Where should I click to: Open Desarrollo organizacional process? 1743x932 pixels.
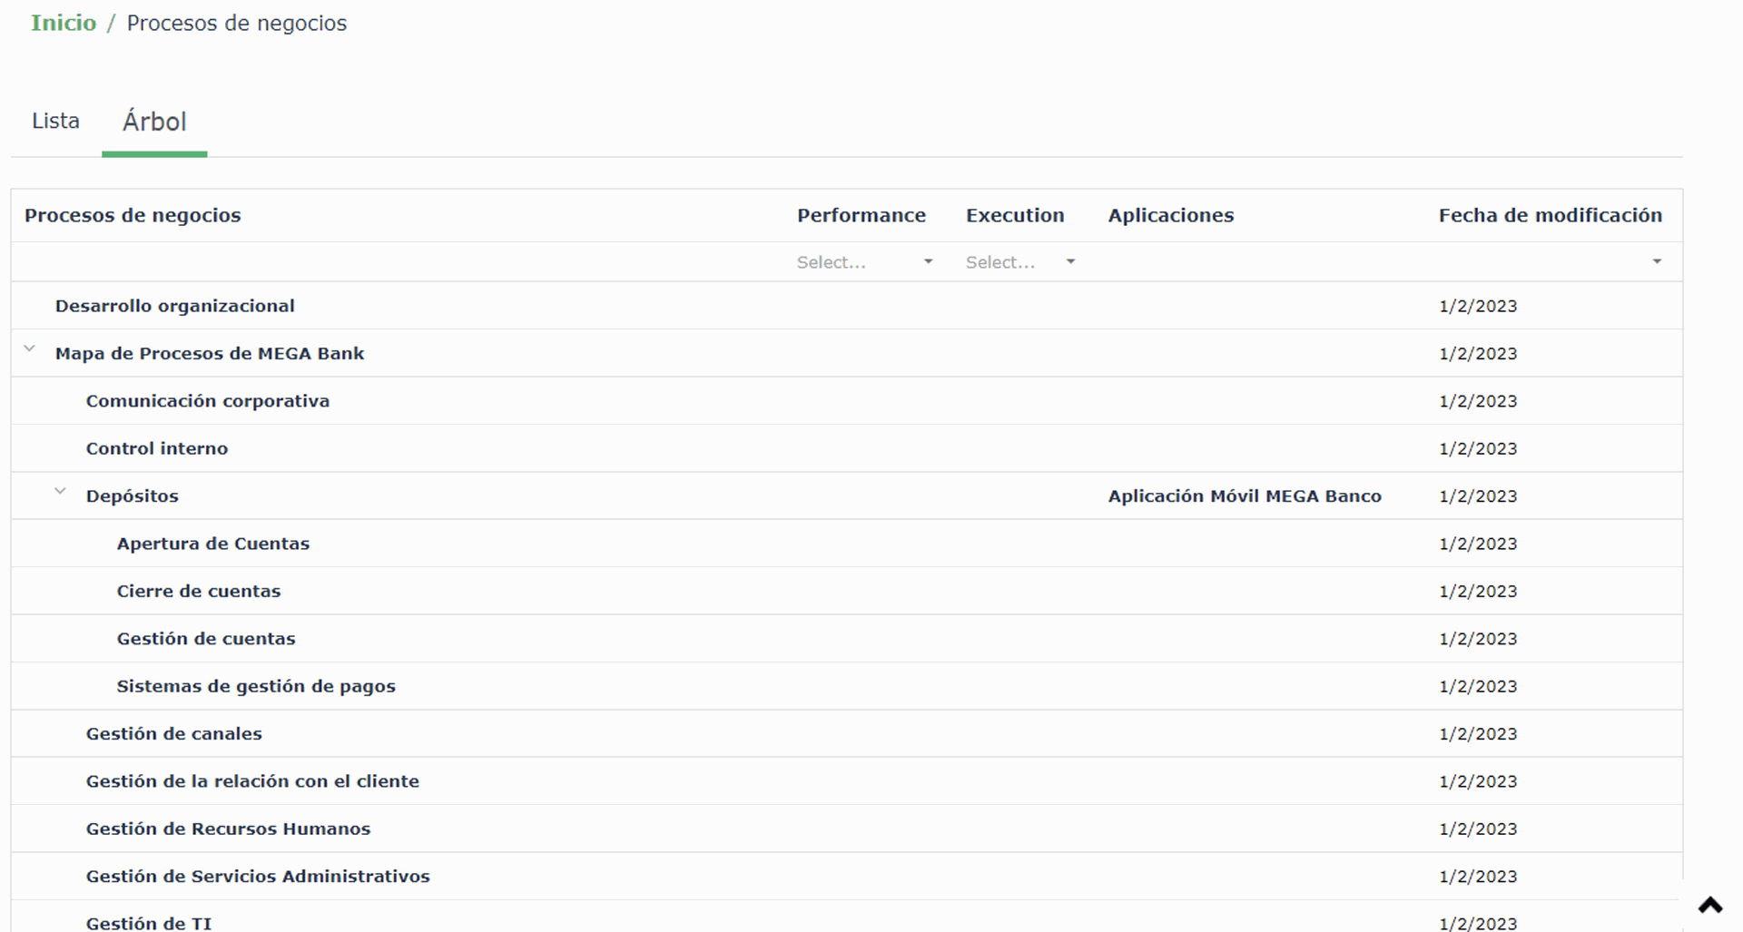pos(174,306)
